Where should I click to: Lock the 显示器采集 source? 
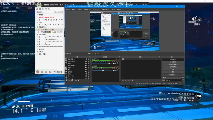pos(89,66)
